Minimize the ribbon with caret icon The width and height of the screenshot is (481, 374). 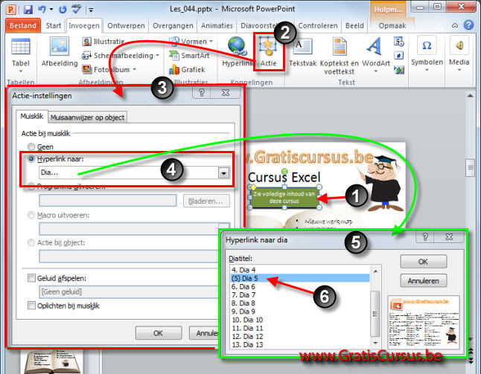click(x=455, y=25)
